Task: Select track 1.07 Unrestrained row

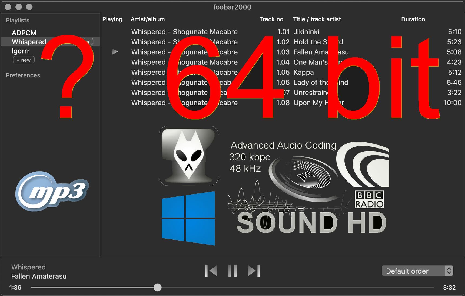Action: [282, 93]
